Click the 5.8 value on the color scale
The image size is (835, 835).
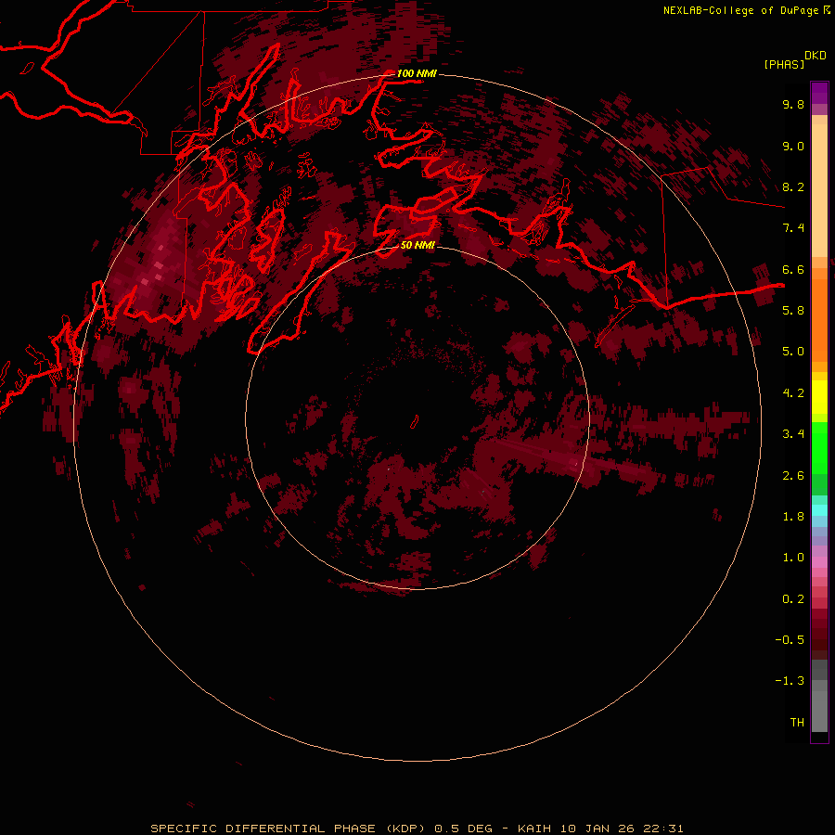793,311
